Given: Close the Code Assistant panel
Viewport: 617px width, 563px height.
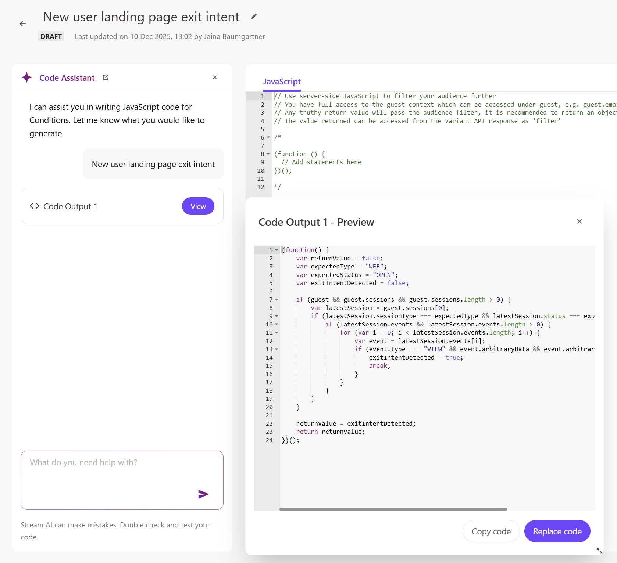Looking at the screenshot, I should (215, 77).
